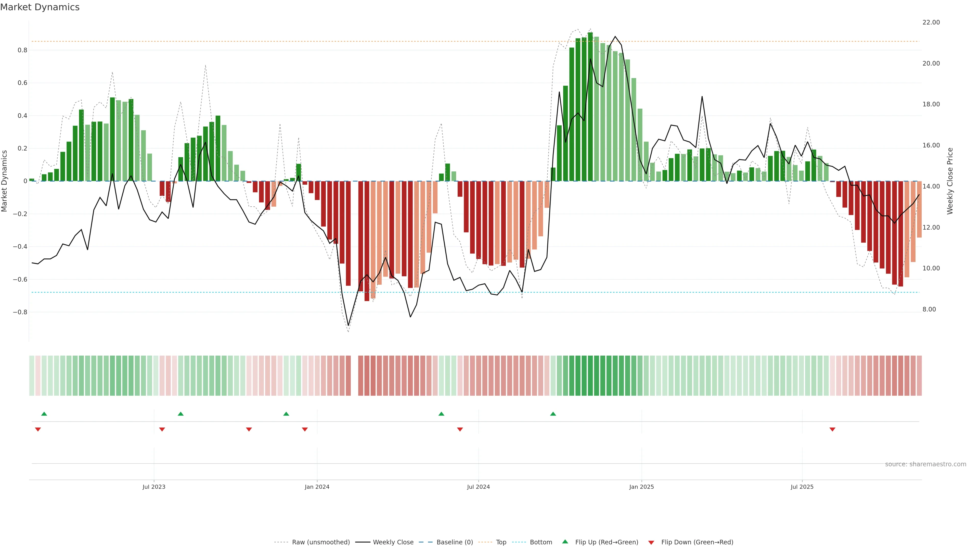This screenshot has height=551, width=979.
Task: Toggle the Bottom legend entry
Action: point(541,542)
